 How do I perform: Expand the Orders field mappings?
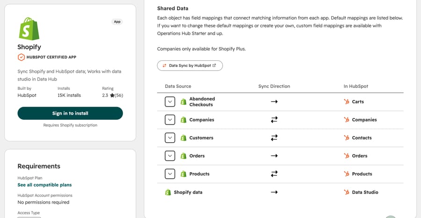(x=170, y=156)
